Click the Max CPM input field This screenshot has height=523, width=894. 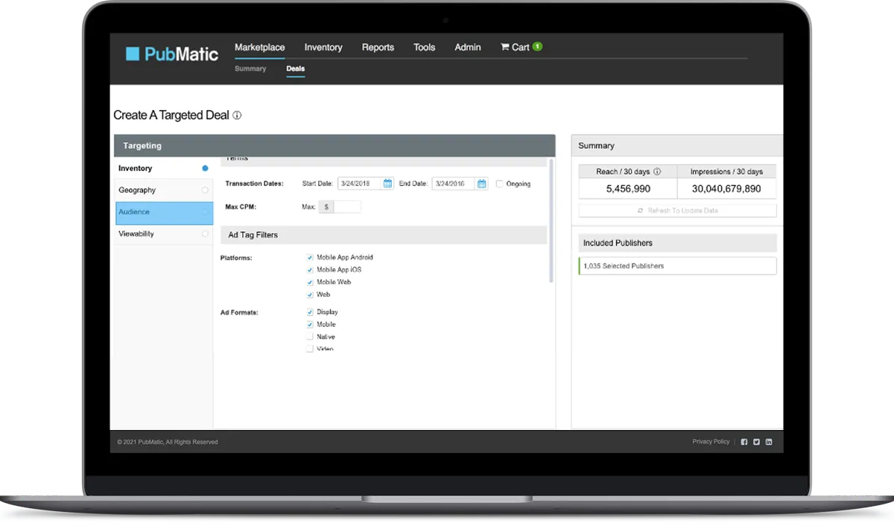tap(347, 207)
